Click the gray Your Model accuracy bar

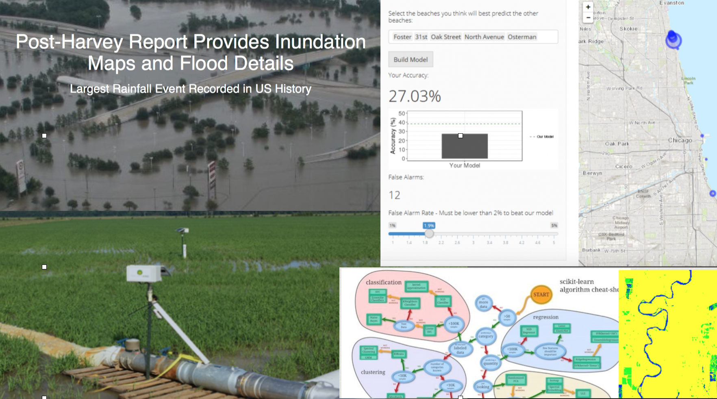click(465, 146)
